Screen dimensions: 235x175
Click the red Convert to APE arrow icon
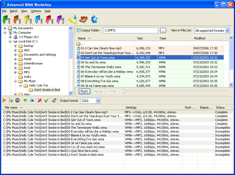49,20
